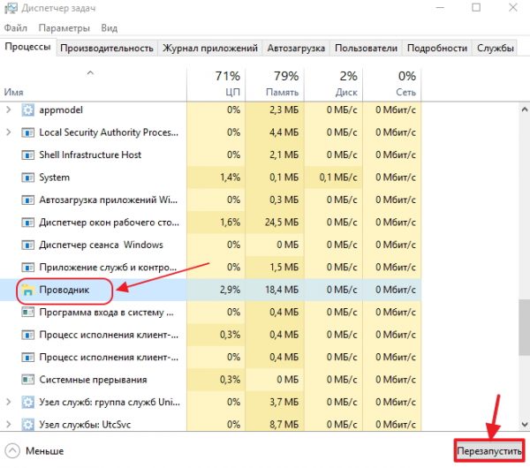The width and height of the screenshot is (530, 468).
Task: Click the 0,1 МБ/с disk value
Action: pyautogui.click(x=338, y=177)
